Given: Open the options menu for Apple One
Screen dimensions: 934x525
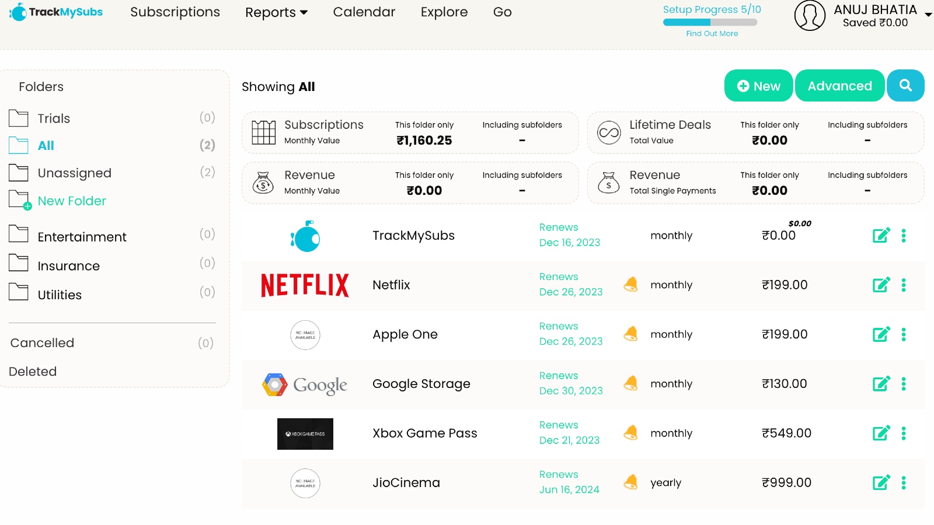Looking at the screenshot, I should 904,334.
